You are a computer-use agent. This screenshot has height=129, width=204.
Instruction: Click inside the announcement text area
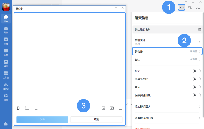click(69, 55)
